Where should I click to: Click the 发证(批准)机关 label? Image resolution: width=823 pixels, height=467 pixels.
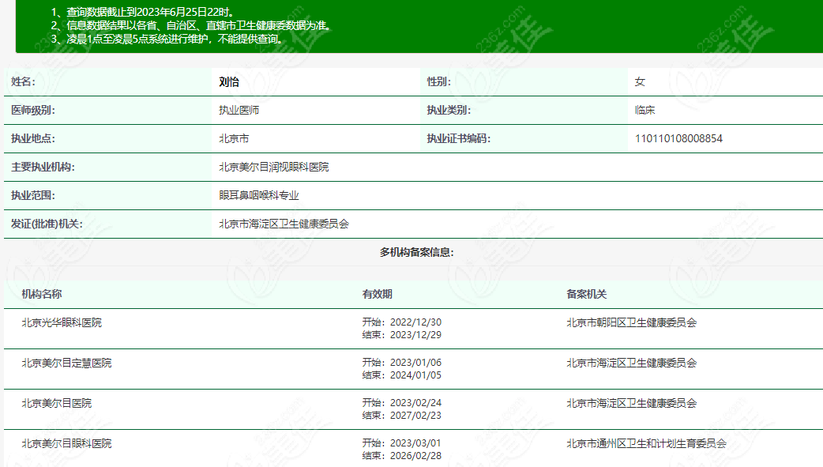click(47, 224)
